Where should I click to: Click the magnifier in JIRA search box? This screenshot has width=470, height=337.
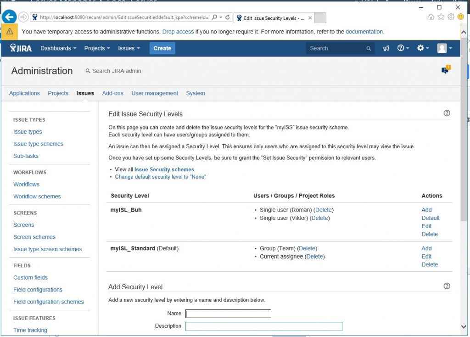369,48
